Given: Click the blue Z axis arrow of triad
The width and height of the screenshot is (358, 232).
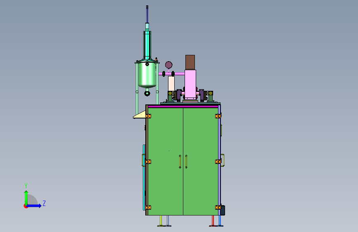Looking at the screenshot, I should click(34, 206).
